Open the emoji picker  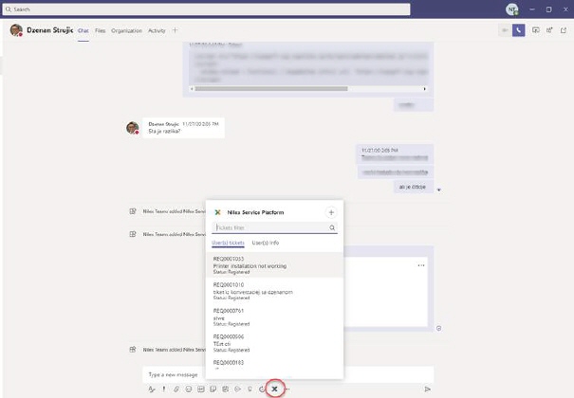point(189,389)
